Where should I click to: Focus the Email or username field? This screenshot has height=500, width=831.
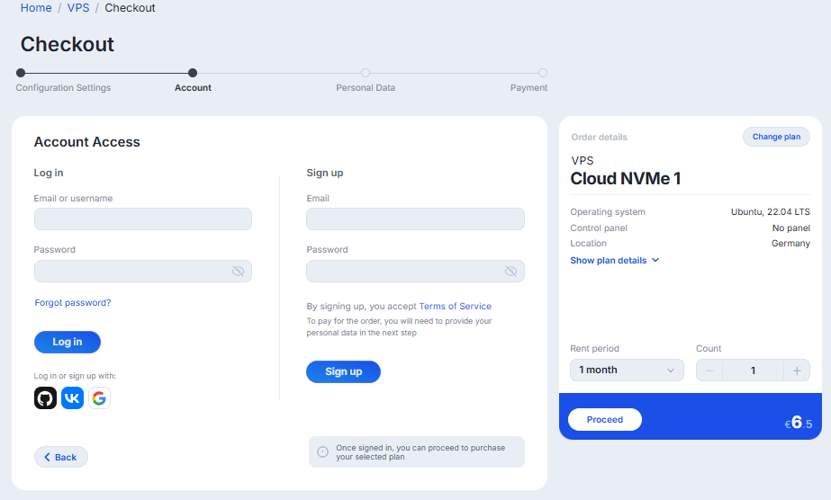point(143,219)
